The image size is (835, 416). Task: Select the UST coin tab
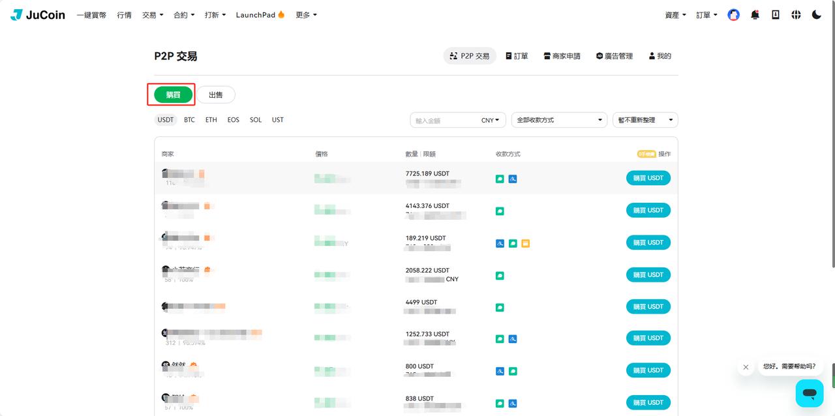click(278, 120)
